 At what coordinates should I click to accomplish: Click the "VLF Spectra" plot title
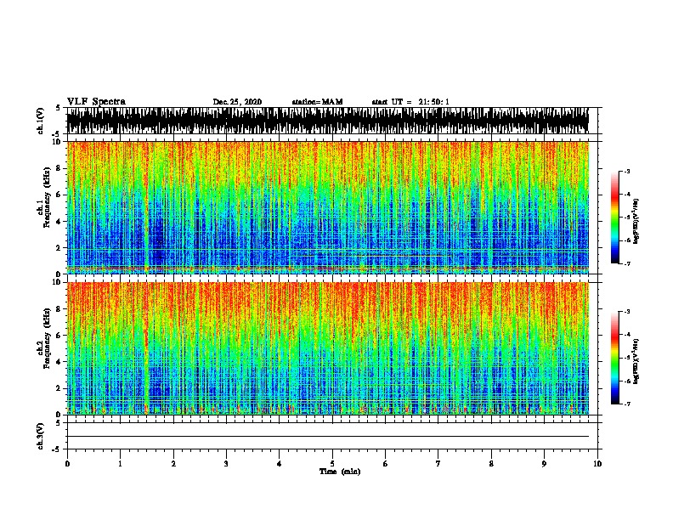tap(96, 102)
